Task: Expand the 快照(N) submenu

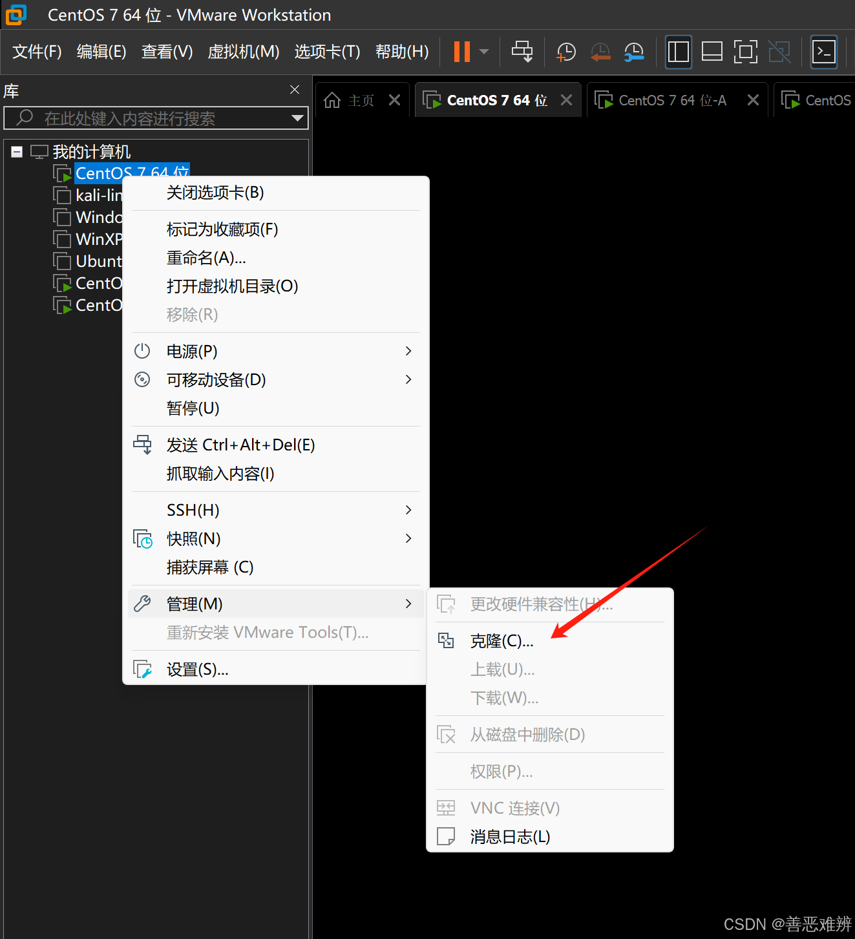Action: click(x=276, y=539)
